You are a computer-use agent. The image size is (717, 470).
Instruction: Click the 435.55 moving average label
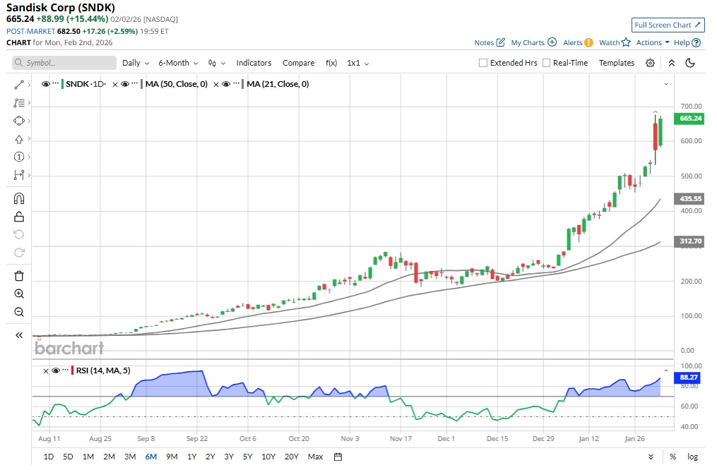pos(689,199)
